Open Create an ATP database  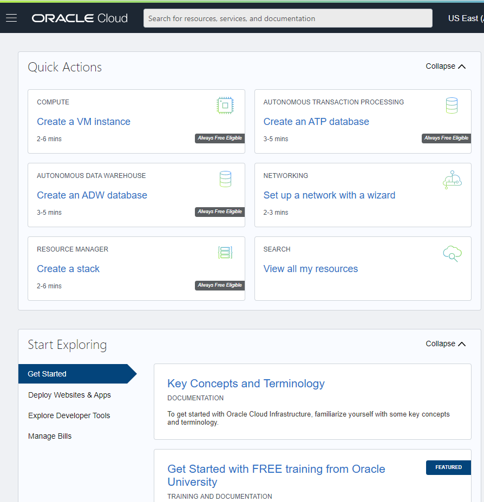pos(316,122)
